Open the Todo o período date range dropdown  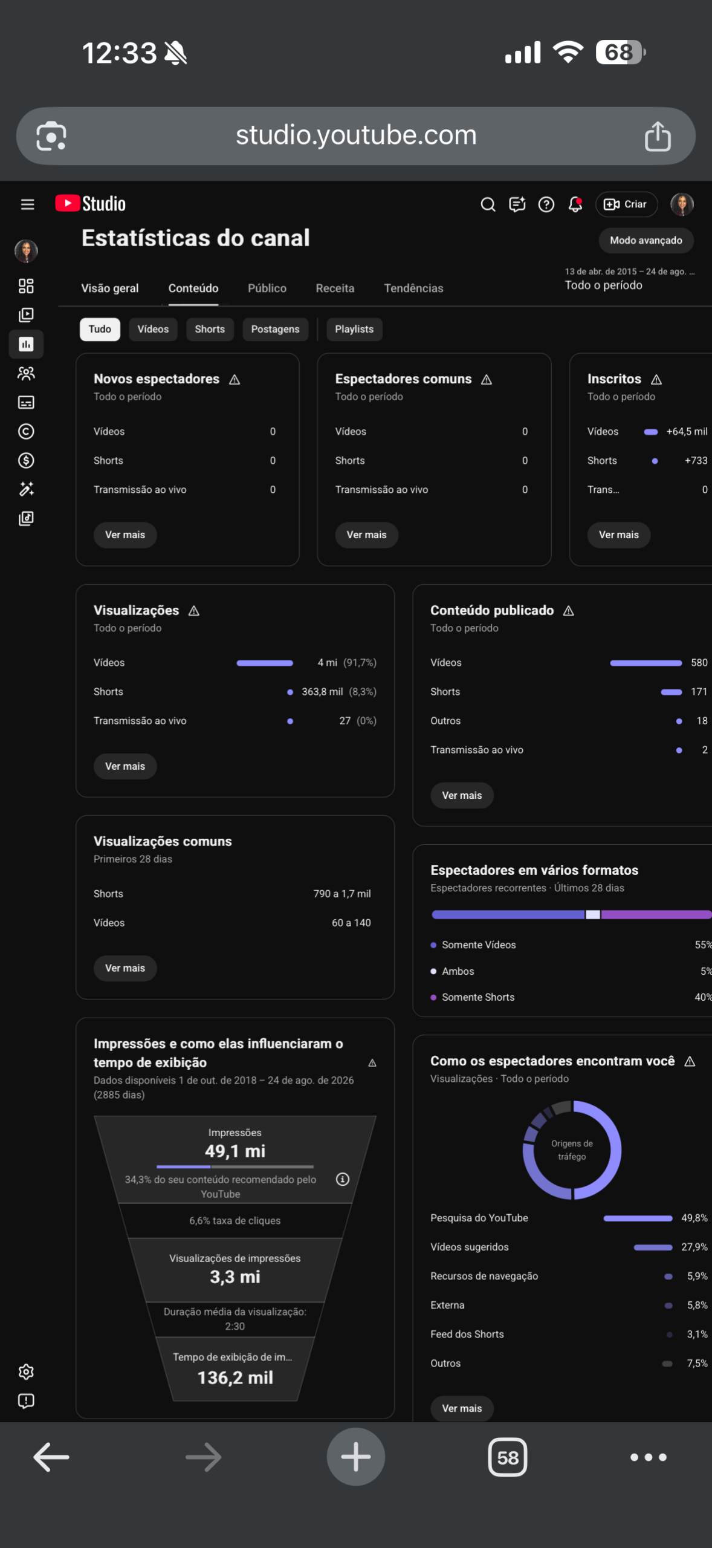pyautogui.click(x=629, y=279)
